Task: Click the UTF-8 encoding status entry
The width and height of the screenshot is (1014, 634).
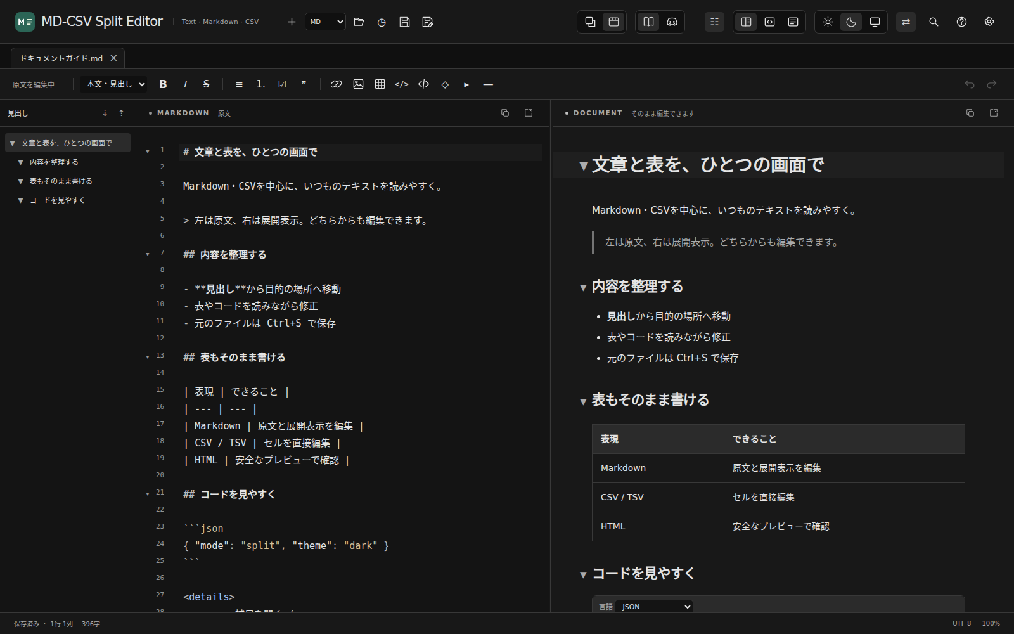Action: tap(961, 623)
